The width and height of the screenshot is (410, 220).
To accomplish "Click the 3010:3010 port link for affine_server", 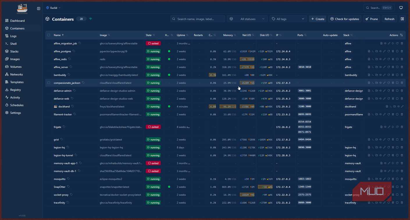I will (305, 67).
